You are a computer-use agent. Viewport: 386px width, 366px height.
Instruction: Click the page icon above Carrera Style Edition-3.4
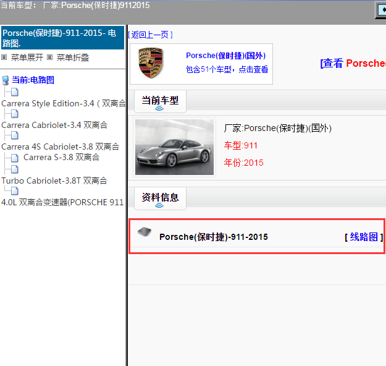(15, 92)
